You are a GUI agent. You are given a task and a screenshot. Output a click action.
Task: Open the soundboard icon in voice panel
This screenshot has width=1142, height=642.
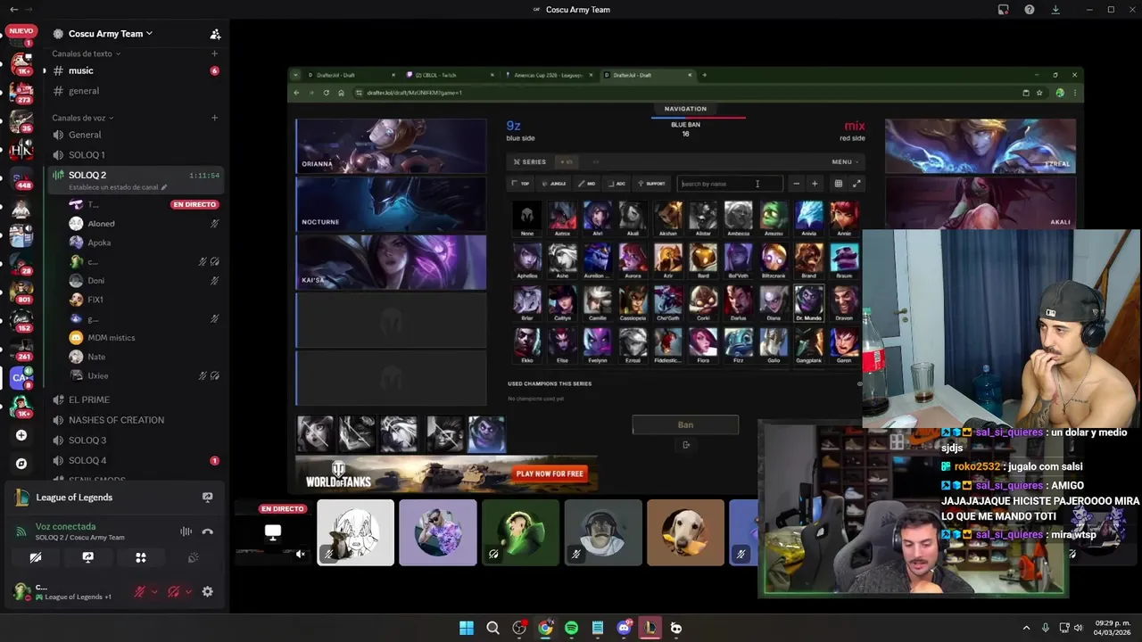pos(193,557)
